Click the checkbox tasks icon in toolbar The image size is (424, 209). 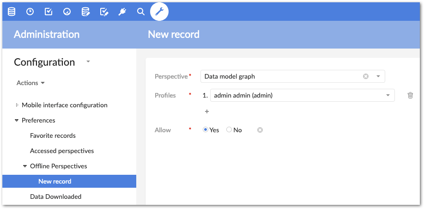tap(48, 12)
